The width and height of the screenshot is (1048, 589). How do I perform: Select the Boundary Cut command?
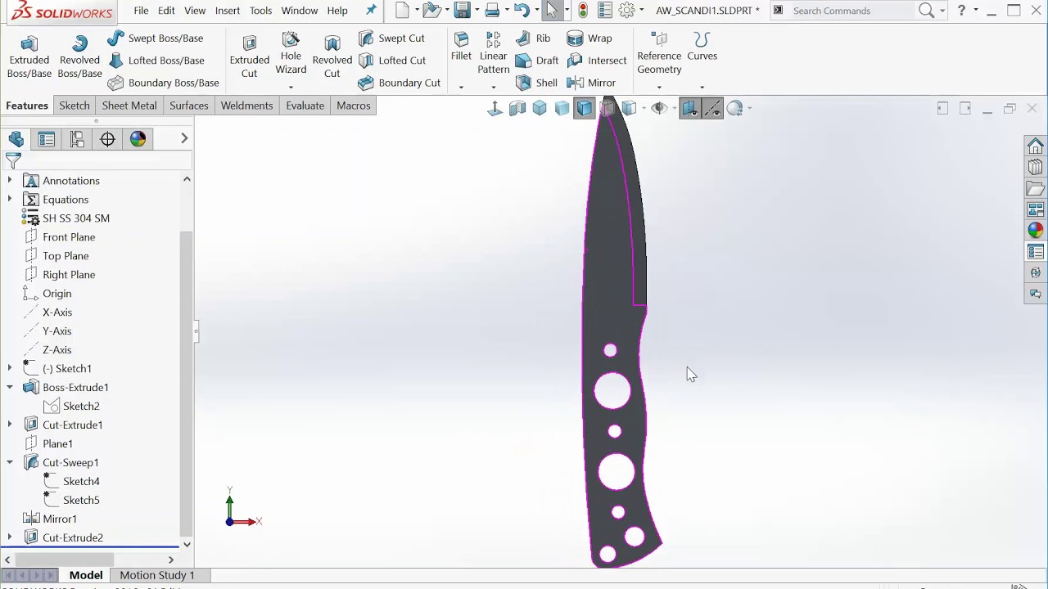pos(400,83)
